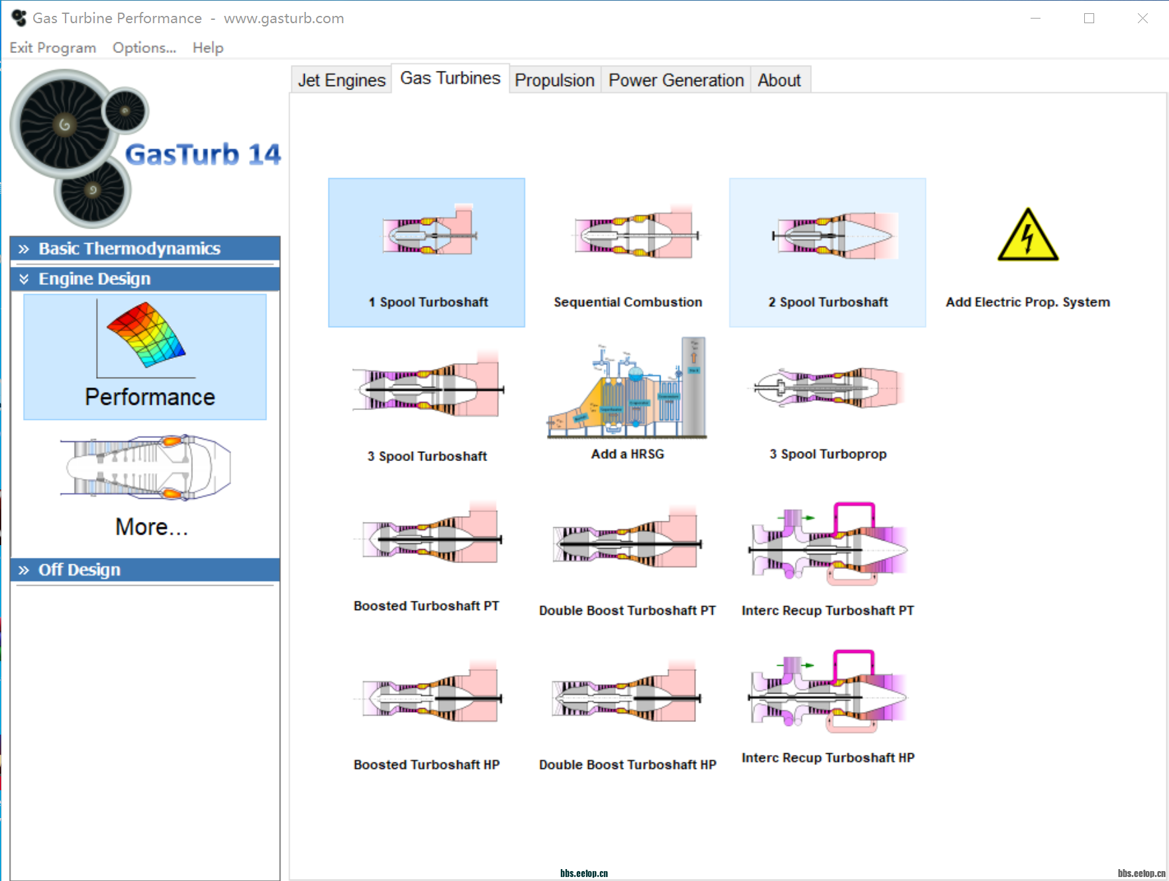The height and width of the screenshot is (881, 1169).
Task: Click the Boosted Turboshaft HP label
Action: click(x=427, y=764)
